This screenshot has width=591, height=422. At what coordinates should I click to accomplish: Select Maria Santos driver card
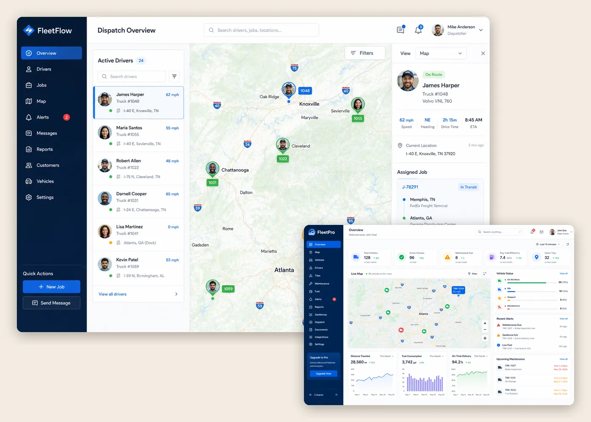click(138, 135)
